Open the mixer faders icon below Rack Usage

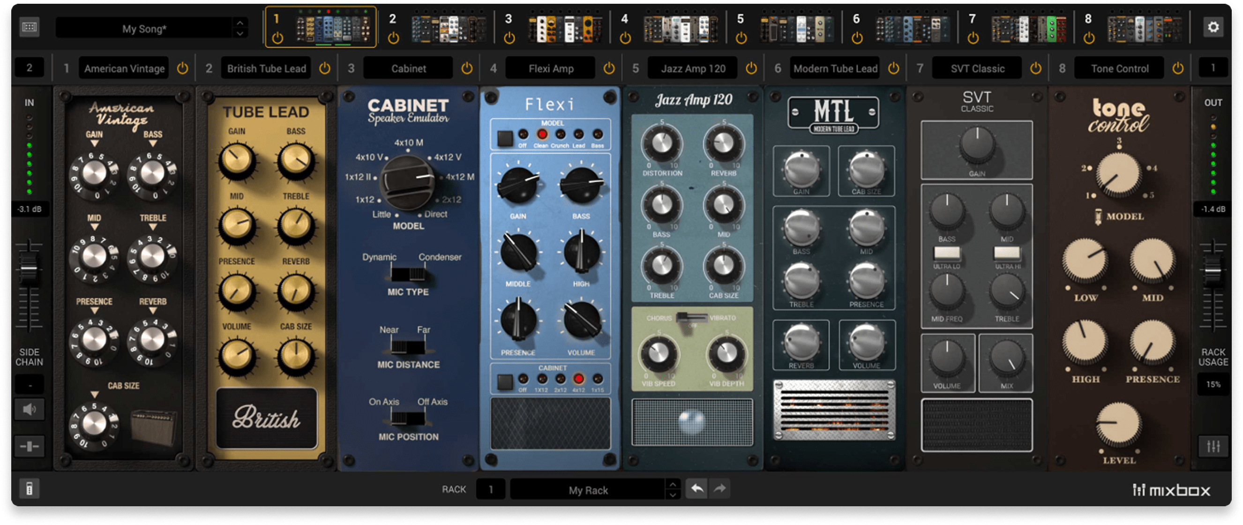pos(1213,446)
